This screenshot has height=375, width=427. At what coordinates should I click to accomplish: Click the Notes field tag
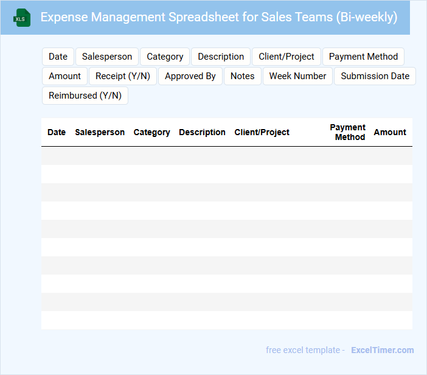[x=243, y=76]
